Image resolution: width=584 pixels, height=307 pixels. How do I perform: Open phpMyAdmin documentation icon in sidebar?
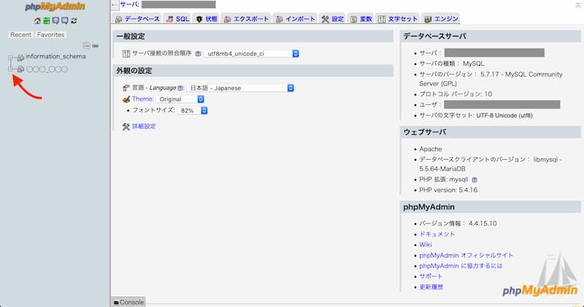(55, 21)
